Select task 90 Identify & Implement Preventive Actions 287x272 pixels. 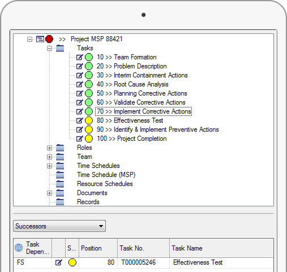click(157, 129)
